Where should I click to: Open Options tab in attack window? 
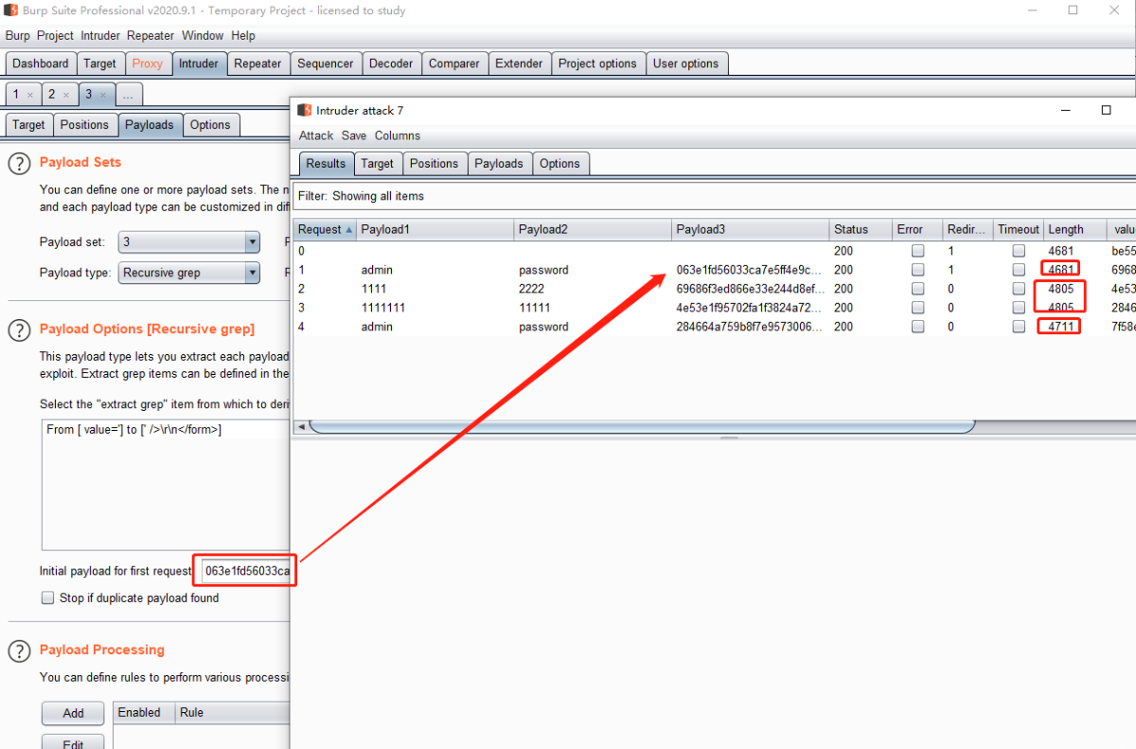(559, 164)
